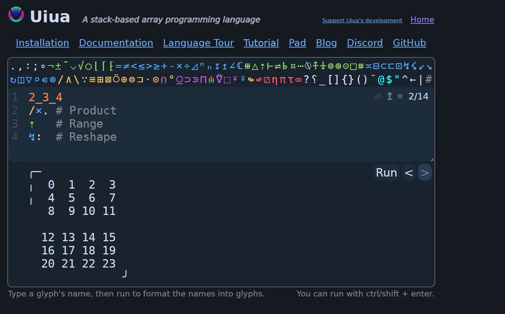Open the Pad page

pyautogui.click(x=298, y=43)
